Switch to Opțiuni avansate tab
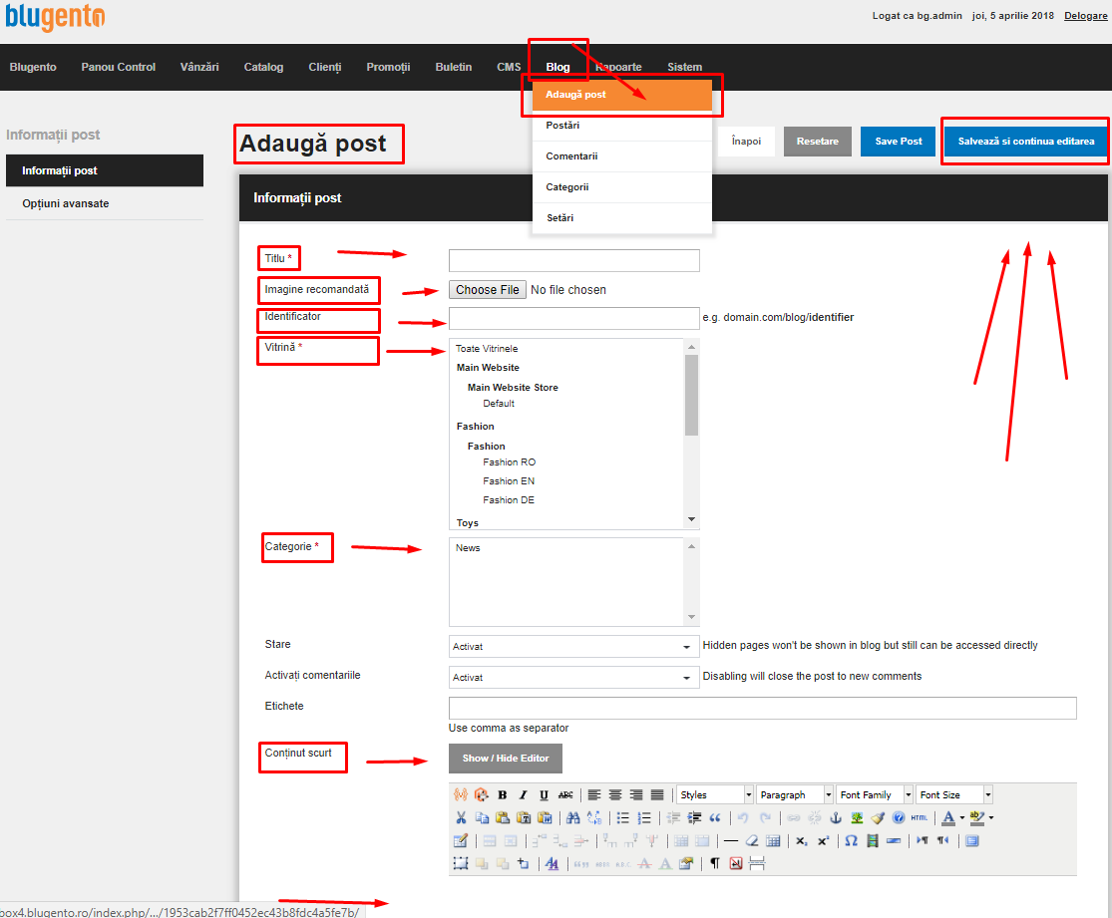The height and width of the screenshot is (918, 1112). [105, 203]
